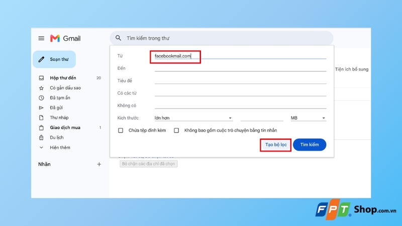Open the Tiện ích bổ sung tab
This screenshot has height=226, width=402.
[x=351, y=69]
